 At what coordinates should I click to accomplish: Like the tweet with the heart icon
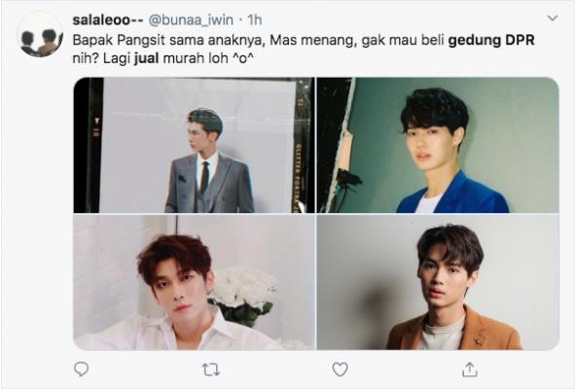[x=340, y=370]
